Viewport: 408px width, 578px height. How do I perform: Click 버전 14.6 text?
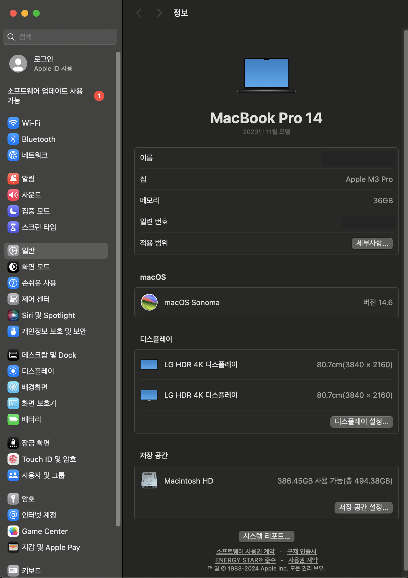pyautogui.click(x=378, y=303)
